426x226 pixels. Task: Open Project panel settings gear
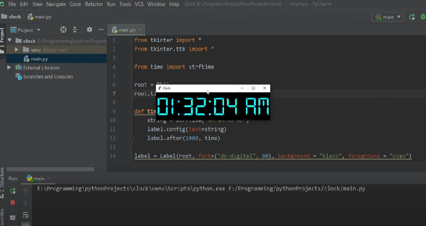tap(89, 30)
